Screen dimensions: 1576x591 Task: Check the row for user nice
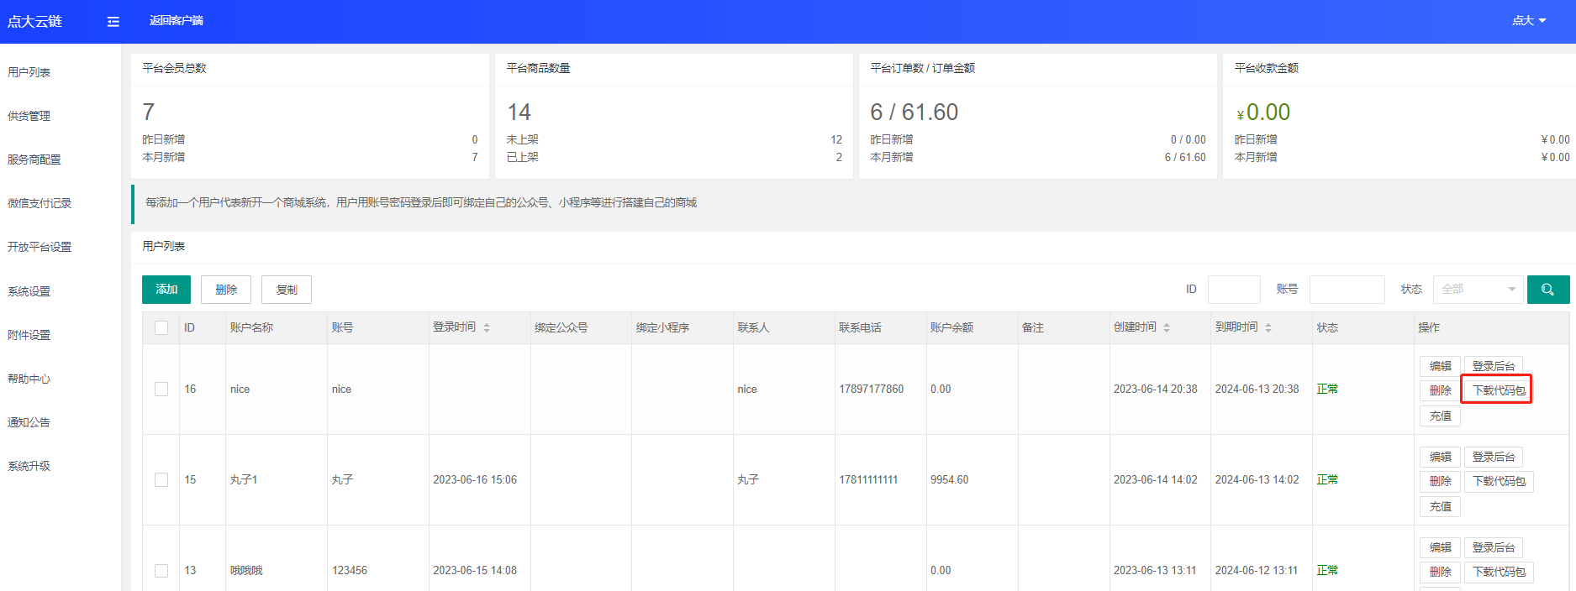point(161,389)
